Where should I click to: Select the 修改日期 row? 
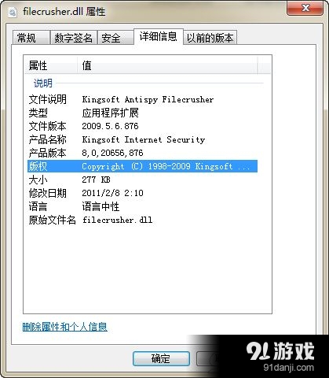[142, 193]
